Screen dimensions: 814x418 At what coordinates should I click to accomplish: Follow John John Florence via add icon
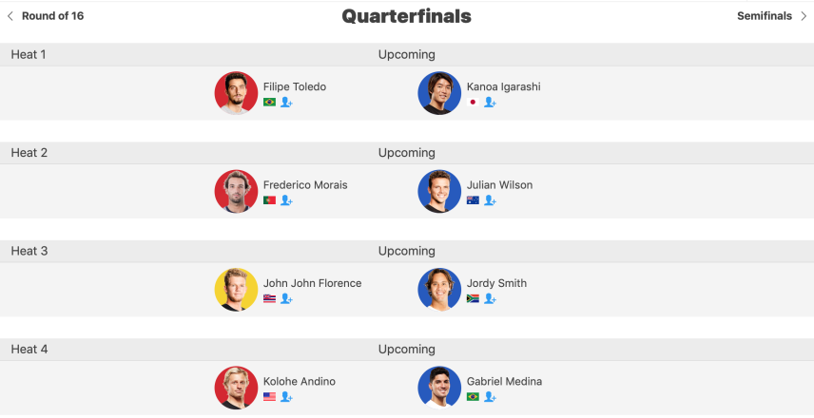pos(286,298)
